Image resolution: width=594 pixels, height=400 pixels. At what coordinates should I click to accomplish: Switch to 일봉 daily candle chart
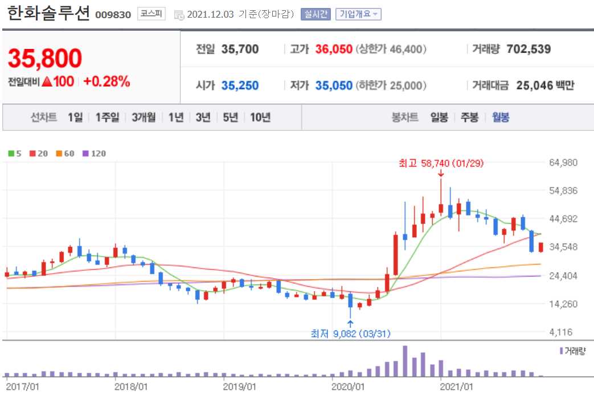click(439, 117)
